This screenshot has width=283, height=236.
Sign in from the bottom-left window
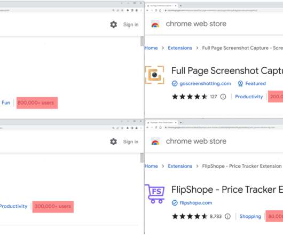pyautogui.click(x=131, y=141)
